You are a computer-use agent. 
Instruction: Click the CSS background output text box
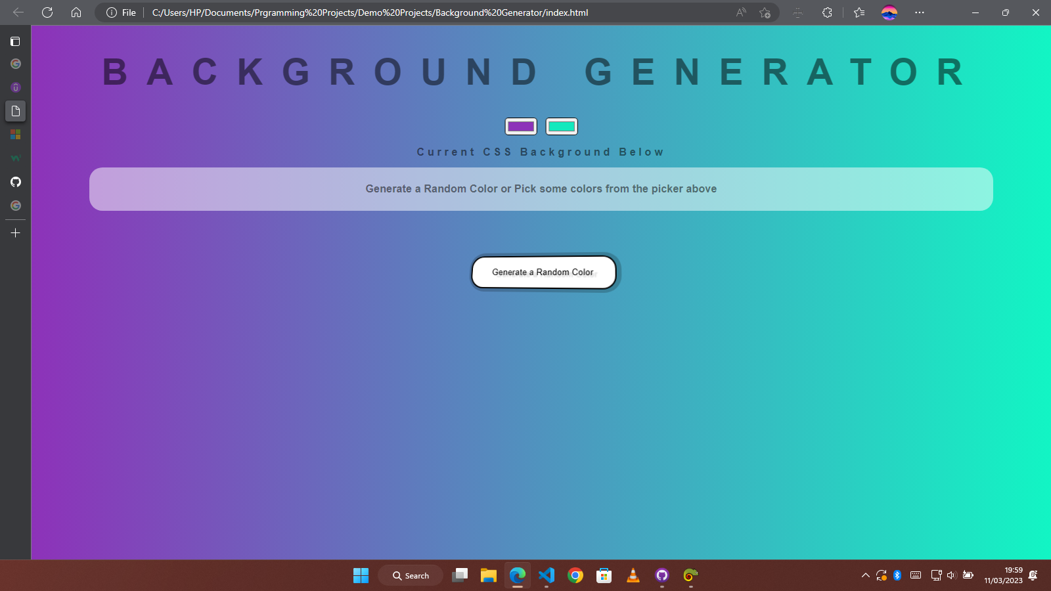tap(541, 189)
